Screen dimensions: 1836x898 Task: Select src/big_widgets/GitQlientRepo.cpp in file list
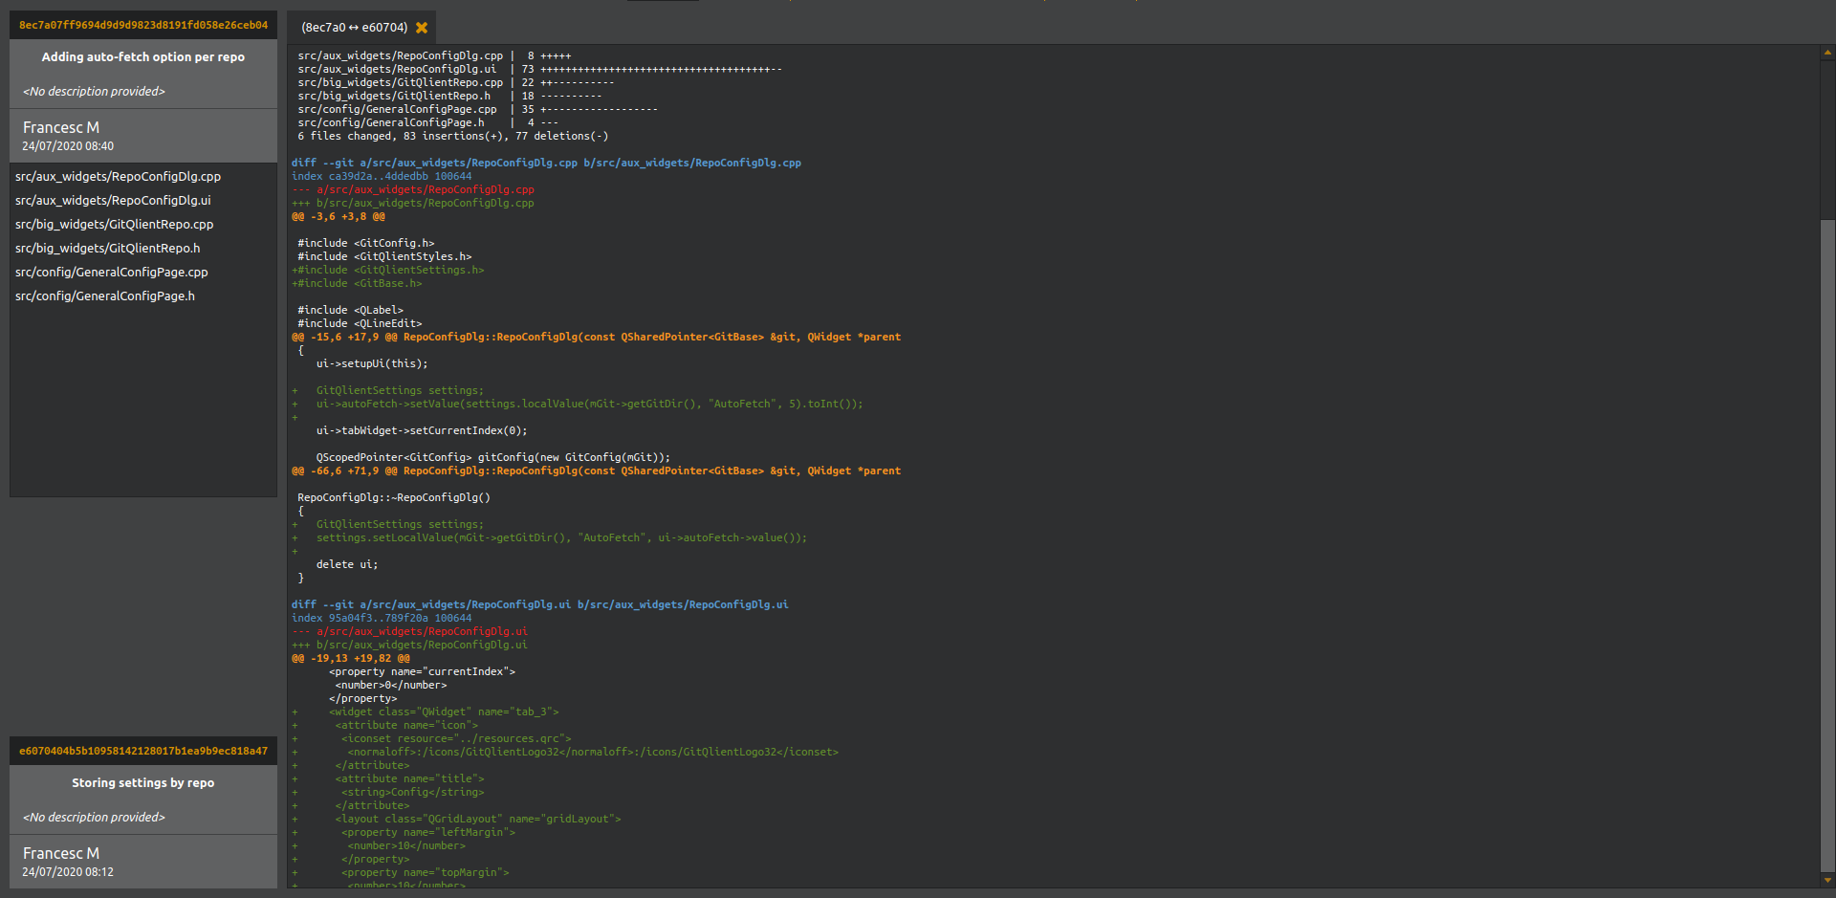pyautogui.click(x=114, y=225)
